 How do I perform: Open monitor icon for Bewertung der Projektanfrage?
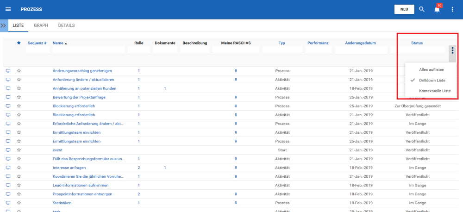click(x=8, y=97)
